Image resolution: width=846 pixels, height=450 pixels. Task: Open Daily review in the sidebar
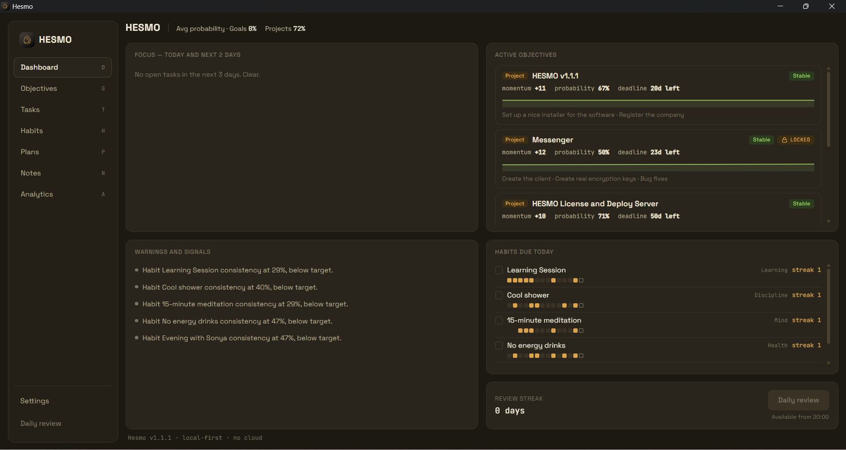(x=63, y=424)
